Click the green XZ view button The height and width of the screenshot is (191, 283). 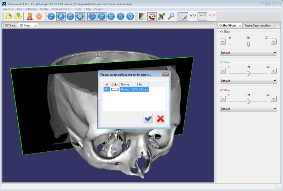point(111,16)
